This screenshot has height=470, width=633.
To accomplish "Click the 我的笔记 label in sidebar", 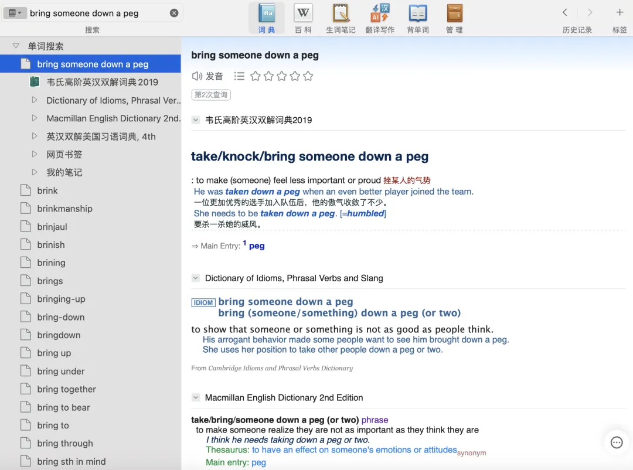I will [64, 172].
